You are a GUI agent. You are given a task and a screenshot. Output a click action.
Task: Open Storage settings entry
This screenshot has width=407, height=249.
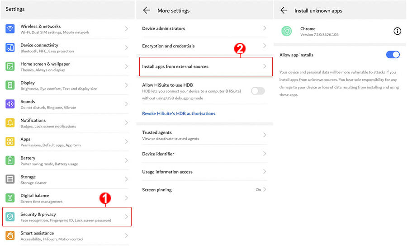tap(67, 179)
